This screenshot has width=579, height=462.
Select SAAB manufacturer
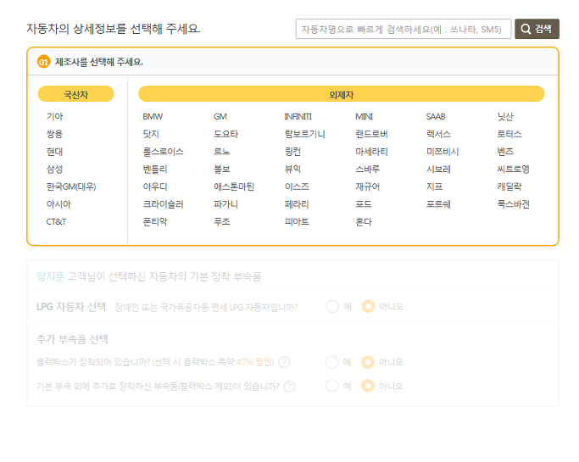point(436,116)
